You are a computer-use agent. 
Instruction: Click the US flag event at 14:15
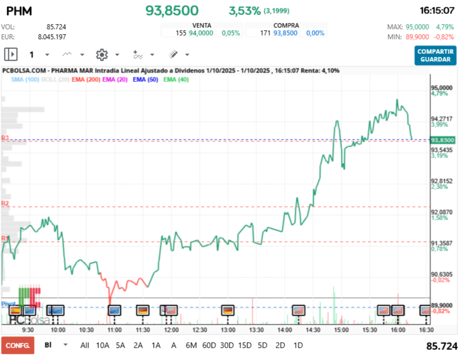(300, 310)
